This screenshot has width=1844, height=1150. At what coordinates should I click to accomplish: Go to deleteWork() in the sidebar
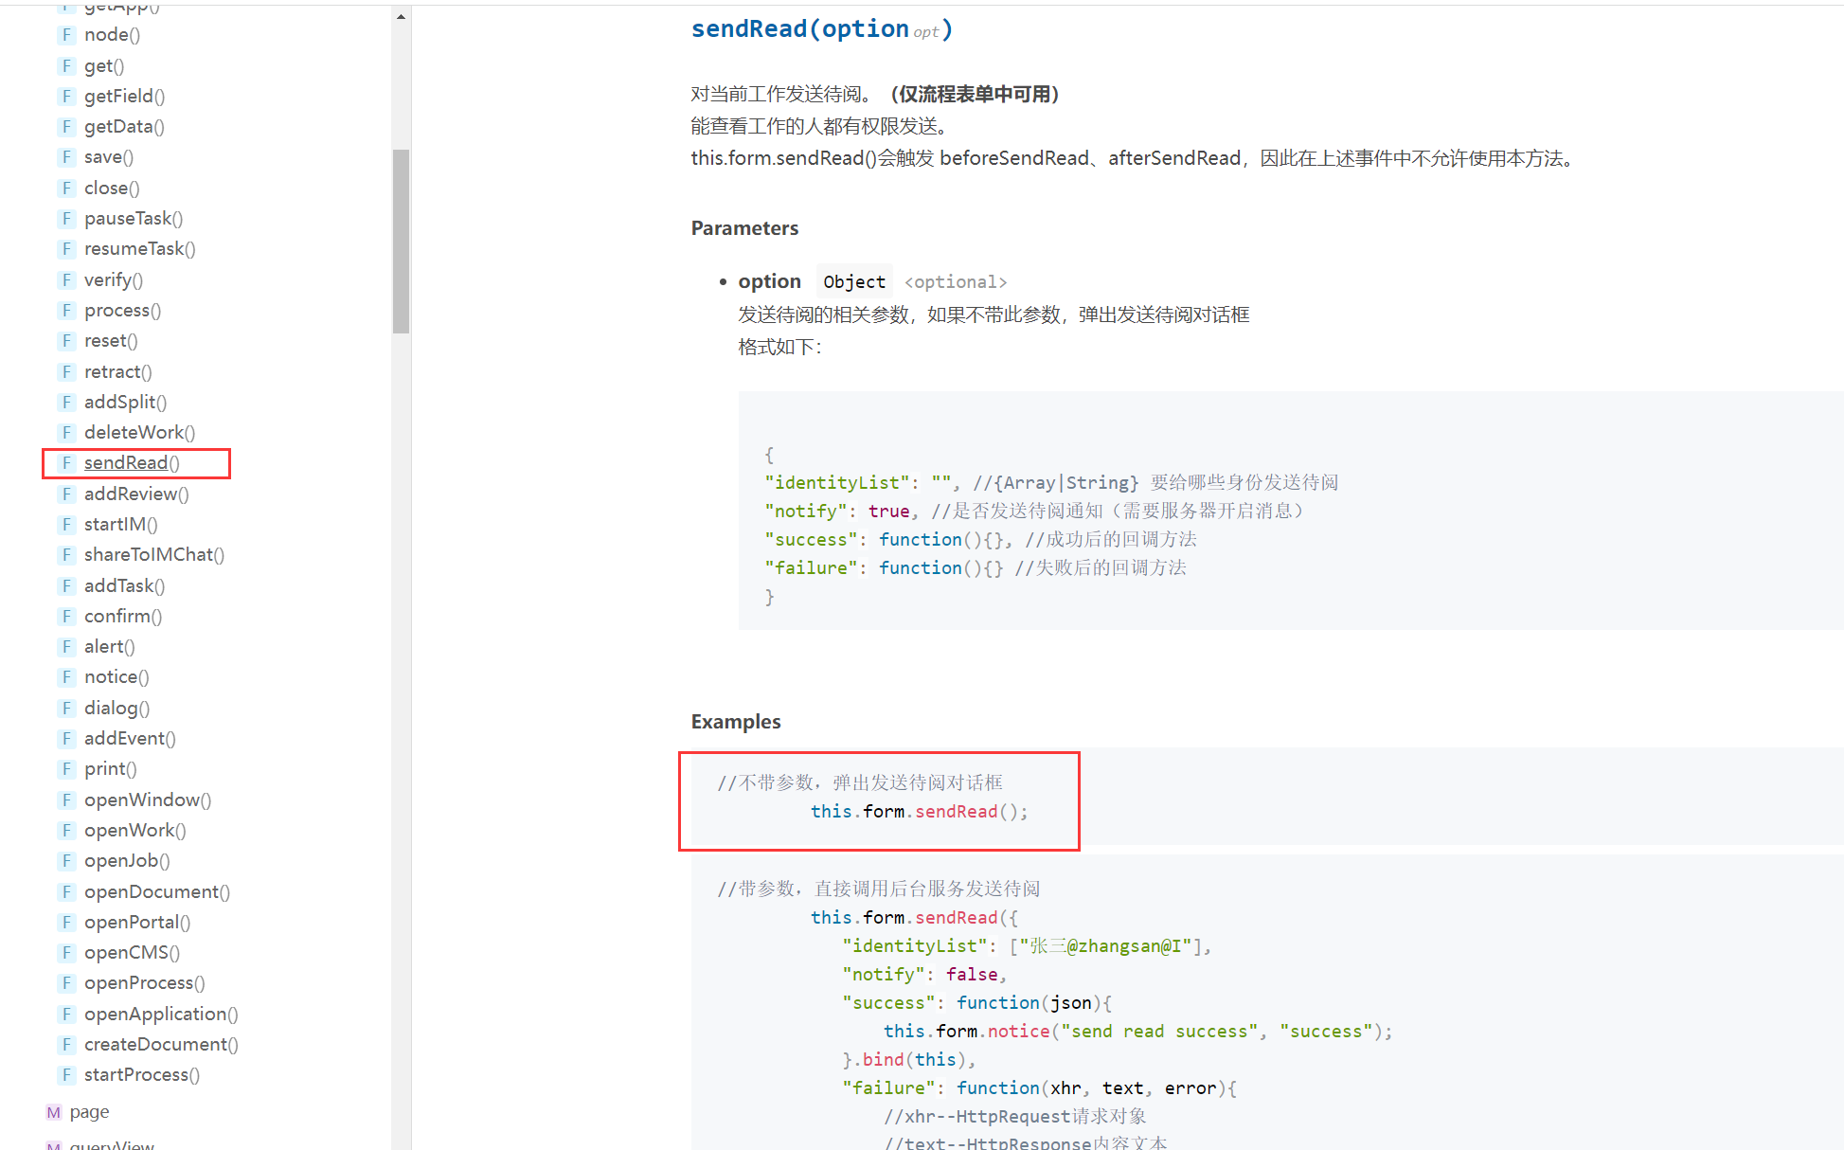pyautogui.click(x=139, y=433)
